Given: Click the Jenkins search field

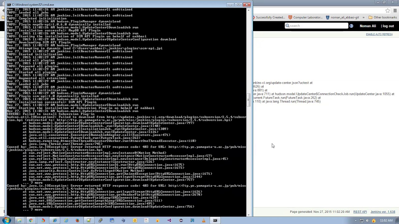Looking at the screenshot, I should click(316, 26).
